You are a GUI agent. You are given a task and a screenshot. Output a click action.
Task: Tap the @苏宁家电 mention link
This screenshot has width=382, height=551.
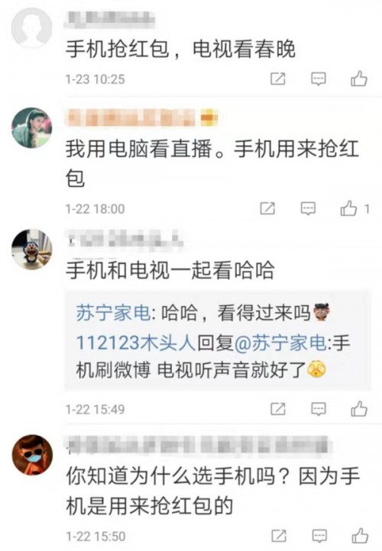coord(280,342)
